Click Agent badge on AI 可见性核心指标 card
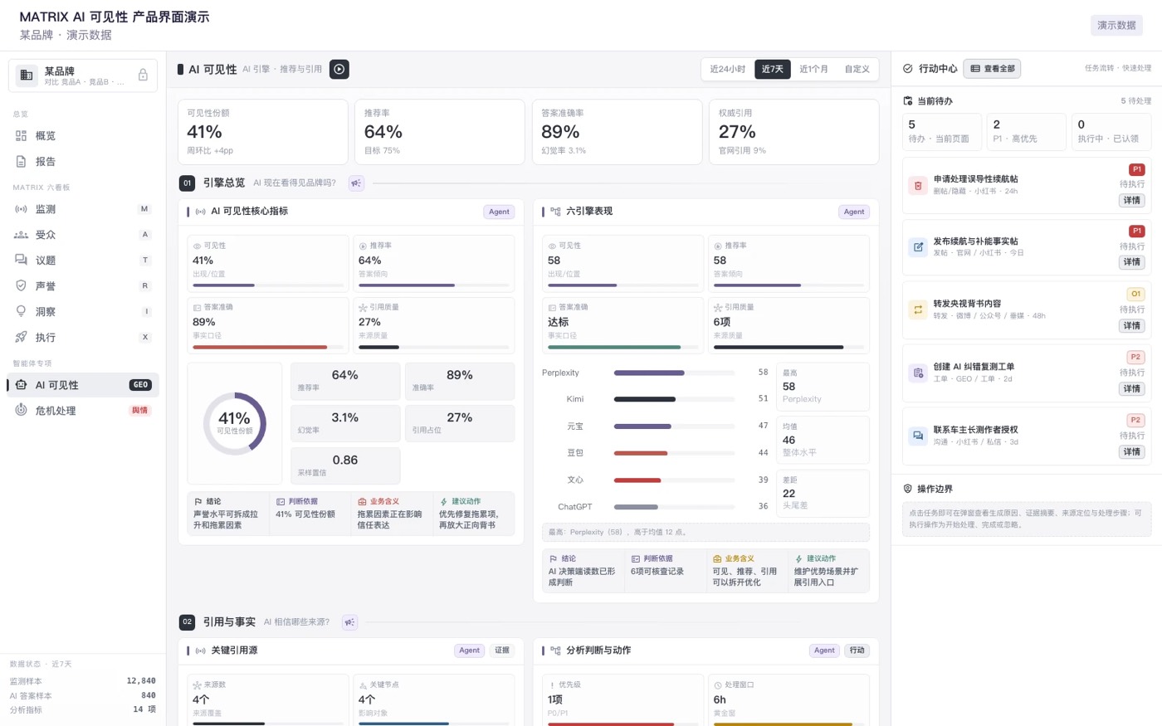Image resolution: width=1162 pixels, height=726 pixels. 499,212
